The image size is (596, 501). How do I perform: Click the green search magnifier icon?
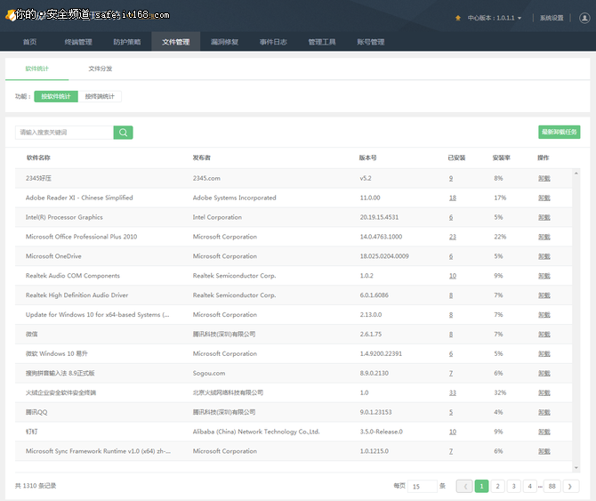click(x=123, y=133)
